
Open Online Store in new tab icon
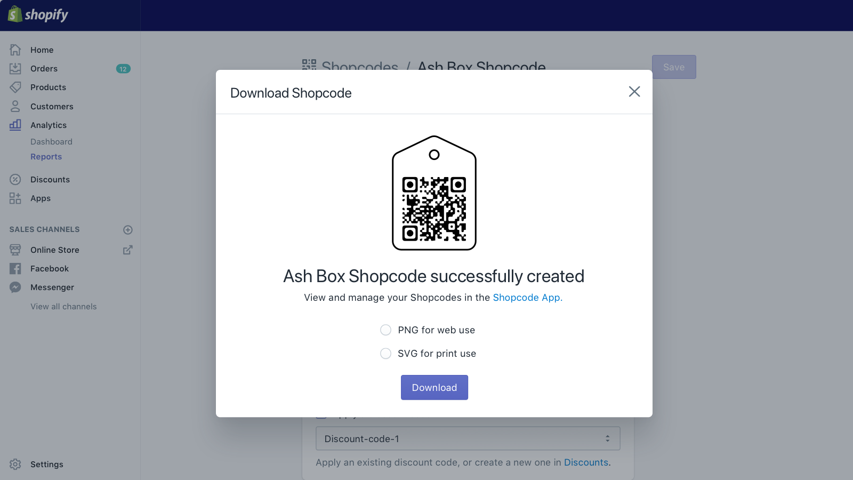[127, 250]
